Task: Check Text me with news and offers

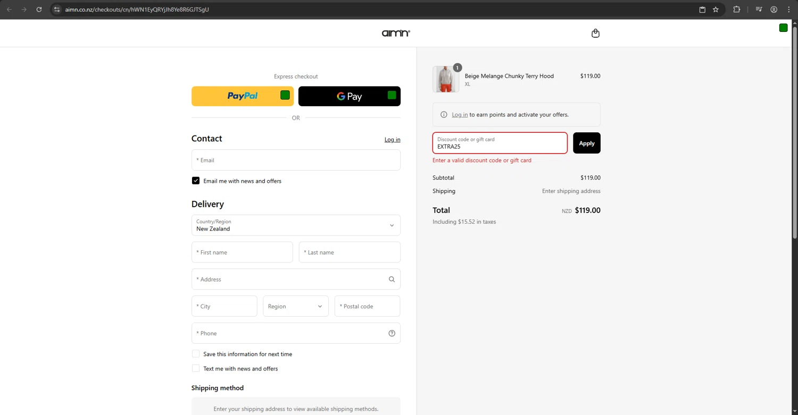Action: point(196,368)
